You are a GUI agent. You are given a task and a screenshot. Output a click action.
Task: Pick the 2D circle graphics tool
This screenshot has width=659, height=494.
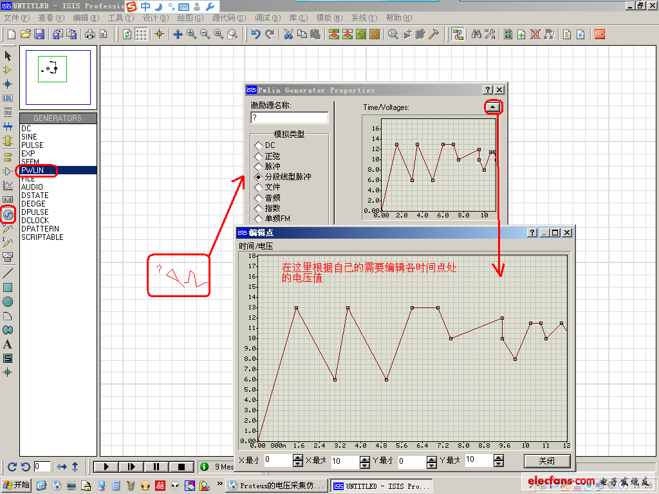click(x=8, y=302)
